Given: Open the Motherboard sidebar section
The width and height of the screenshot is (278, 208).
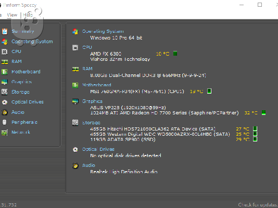Looking at the screenshot, I should point(26,72).
